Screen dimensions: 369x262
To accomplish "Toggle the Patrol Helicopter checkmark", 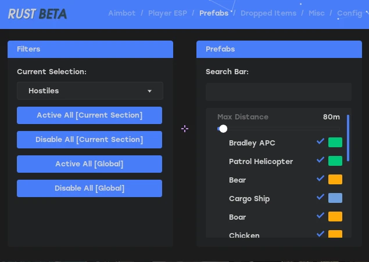I will click(x=320, y=160).
